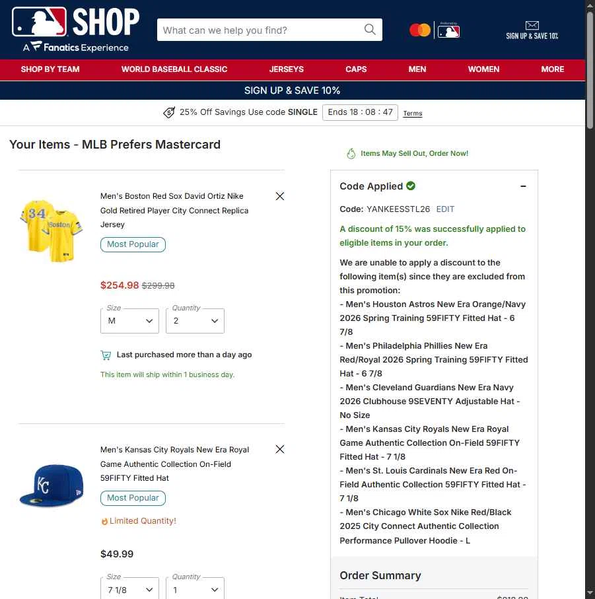Open the hat Quantity 1 dropdown
This screenshot has height=599, width=595.
pos(195,590)
